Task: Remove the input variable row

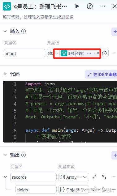Action: 114,53
